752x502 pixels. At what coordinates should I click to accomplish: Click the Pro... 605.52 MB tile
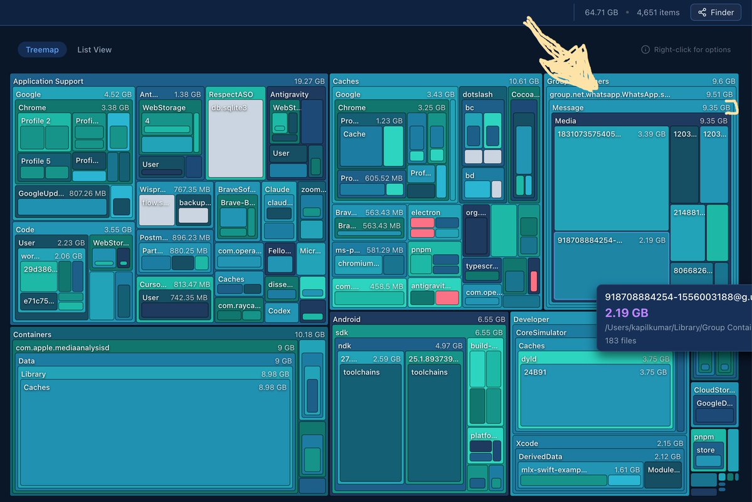click(371, 184)
